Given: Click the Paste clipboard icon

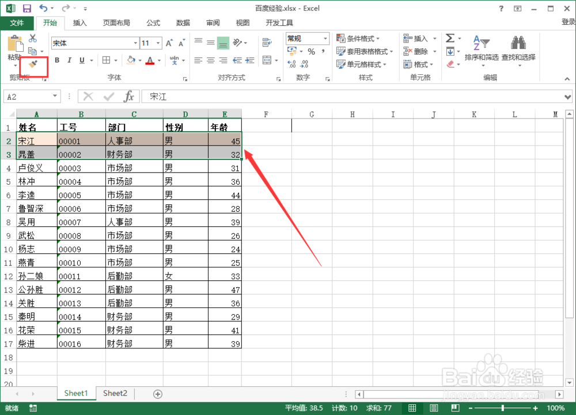Looking at the screenshot, I should (16, 44).
